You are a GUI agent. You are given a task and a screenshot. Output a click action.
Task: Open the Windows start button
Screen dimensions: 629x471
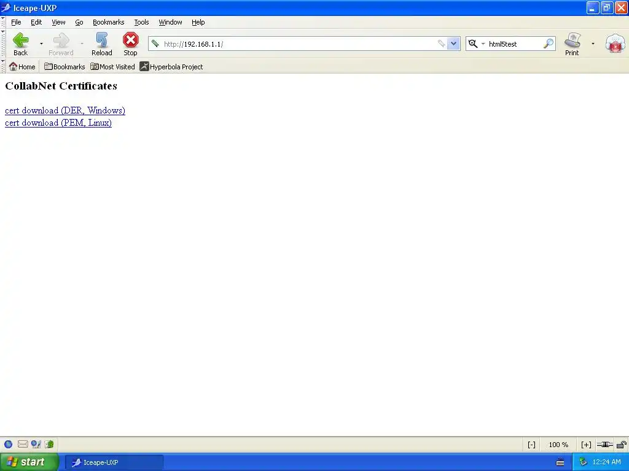pos(29,462)
